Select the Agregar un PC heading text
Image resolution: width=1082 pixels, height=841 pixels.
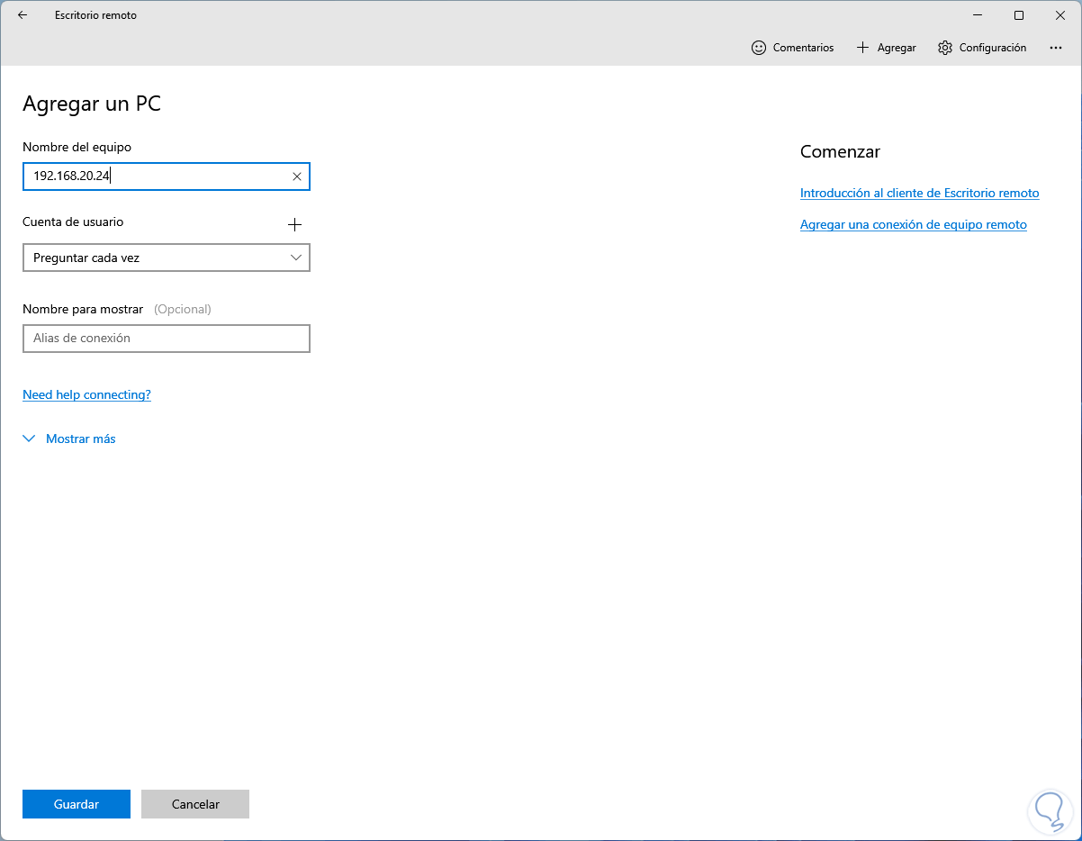click(x=92, y=104)
